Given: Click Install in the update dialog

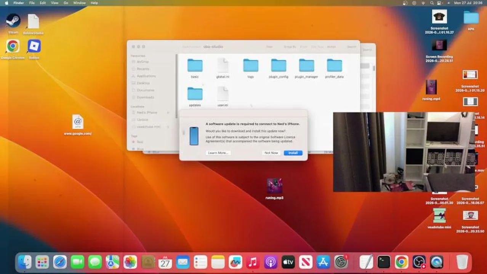Looking at the screenshot, I should coord(293,153).
